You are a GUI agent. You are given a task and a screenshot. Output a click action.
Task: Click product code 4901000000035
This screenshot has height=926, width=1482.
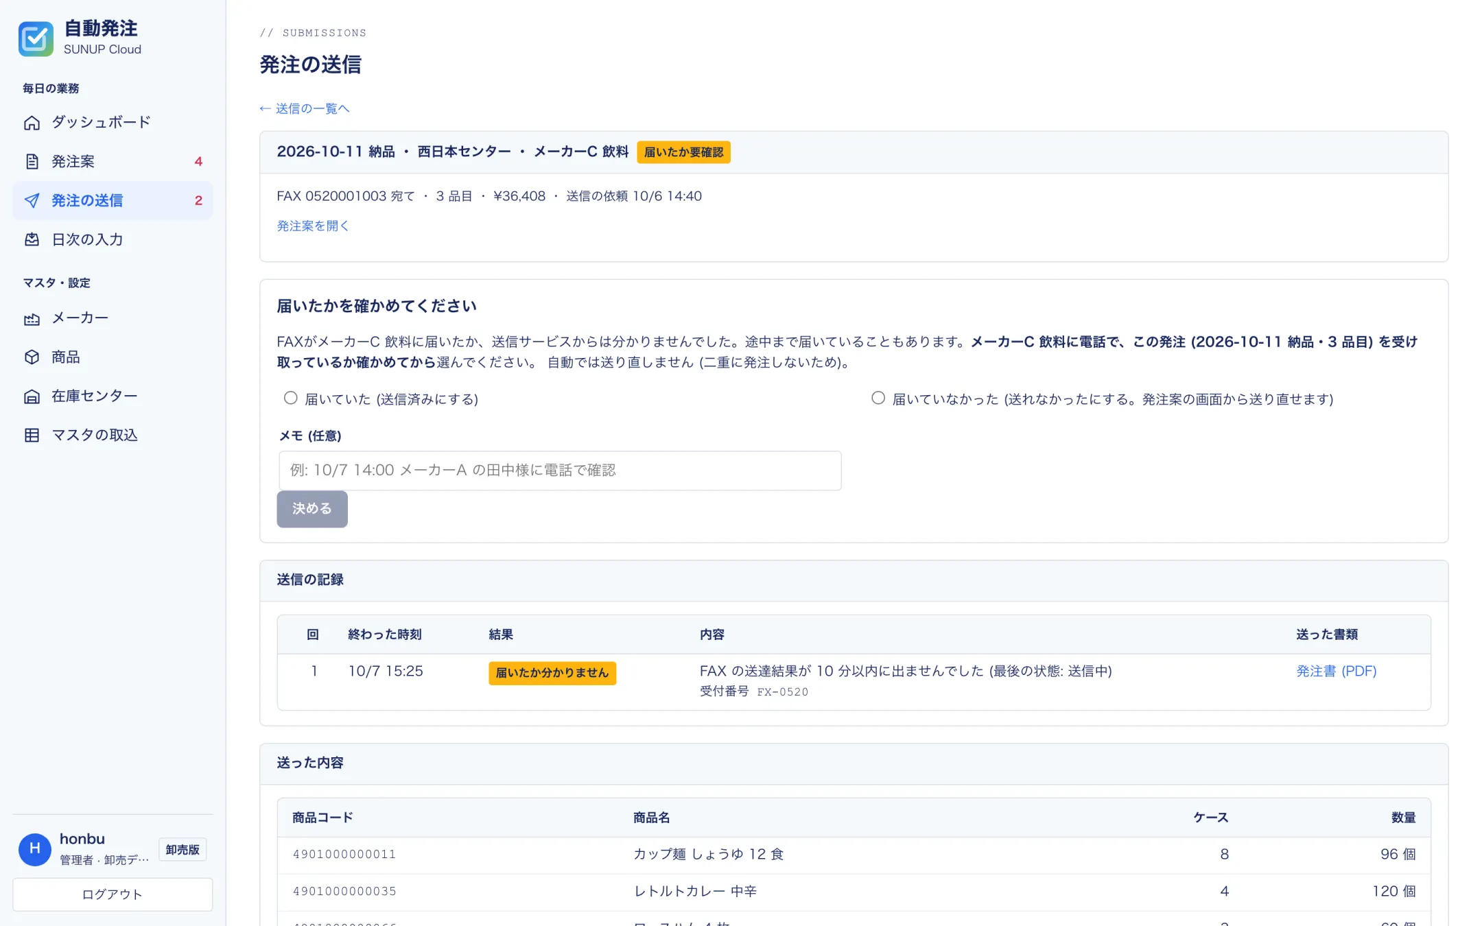[344, 892]
